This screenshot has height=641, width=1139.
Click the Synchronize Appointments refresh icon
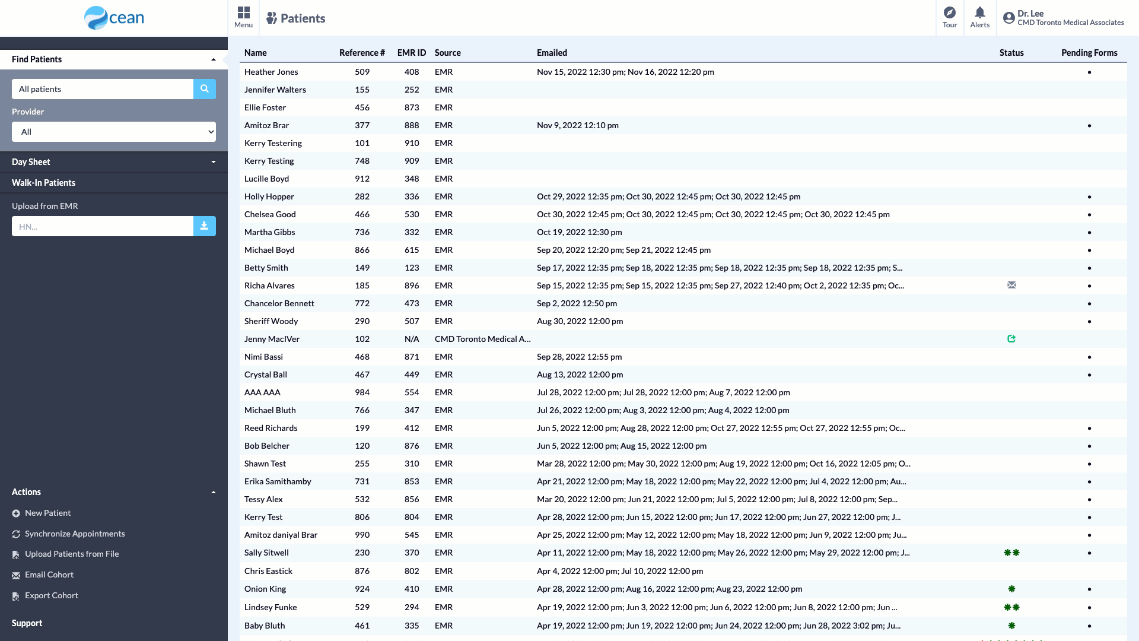coord(16,534)
